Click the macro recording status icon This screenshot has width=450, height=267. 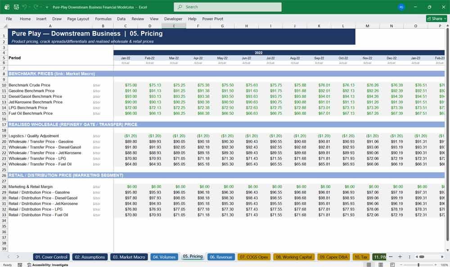20,265
